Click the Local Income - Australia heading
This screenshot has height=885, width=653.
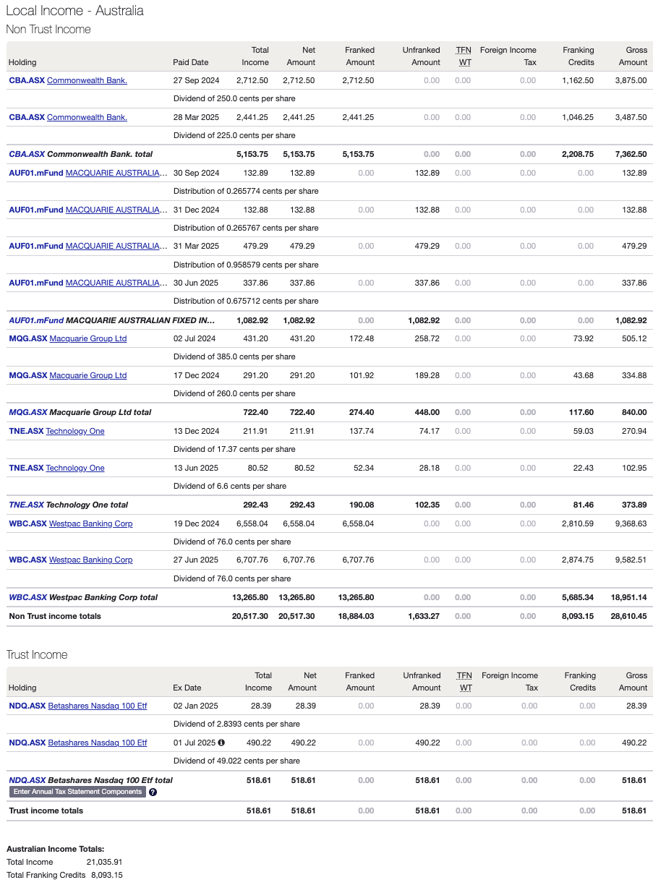[74, 11]
